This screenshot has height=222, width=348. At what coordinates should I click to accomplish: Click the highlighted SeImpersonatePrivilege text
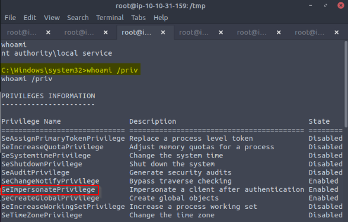click(x=49, y=189)
